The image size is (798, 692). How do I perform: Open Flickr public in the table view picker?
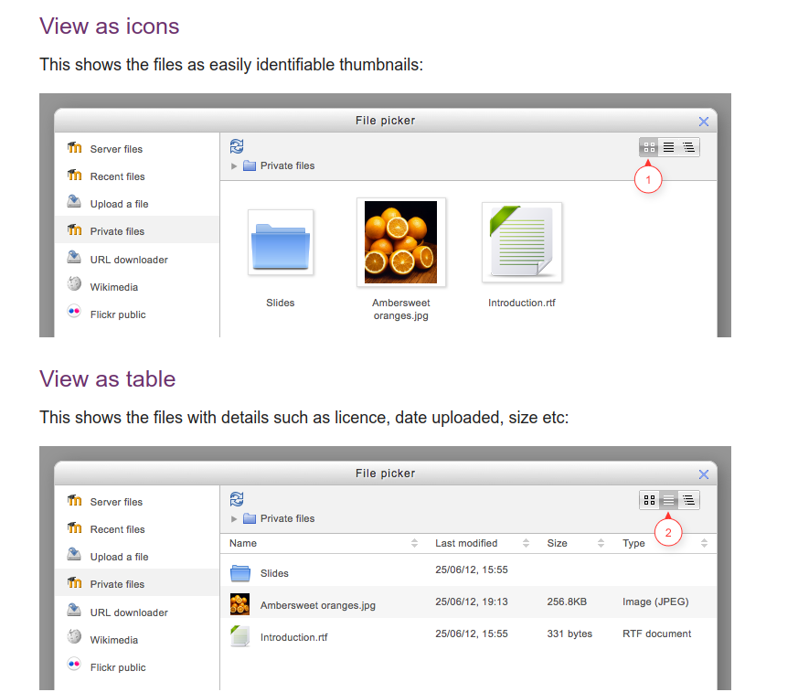pos(118,667)
